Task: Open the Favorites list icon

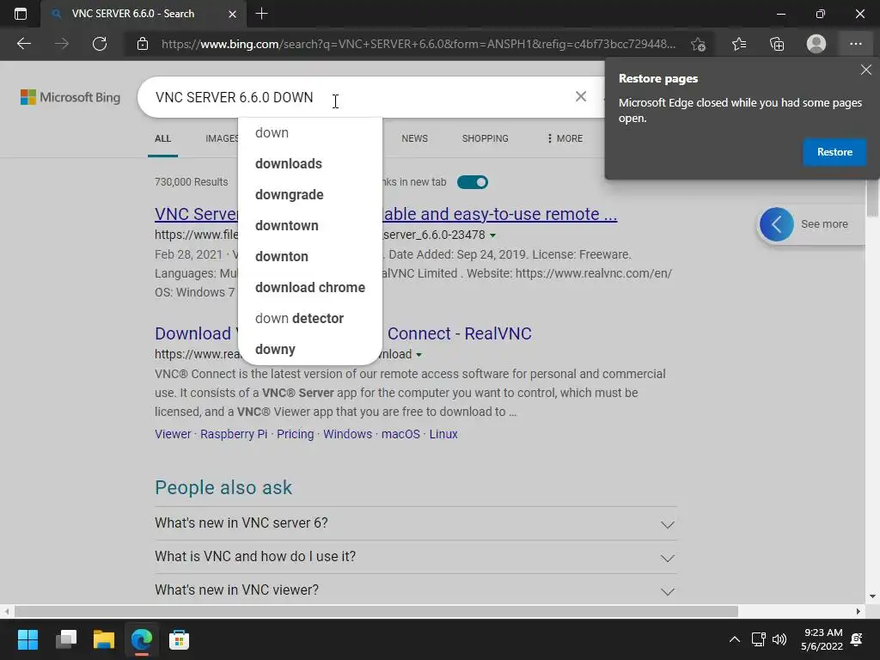Action: pos(739,44)
